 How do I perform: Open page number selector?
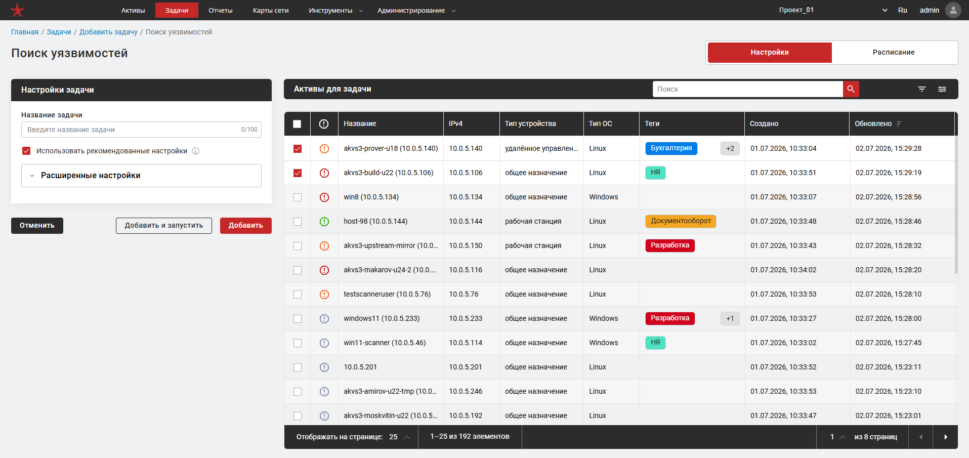pos(837,437)
